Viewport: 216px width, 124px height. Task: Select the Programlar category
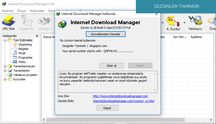pos(25,58)
